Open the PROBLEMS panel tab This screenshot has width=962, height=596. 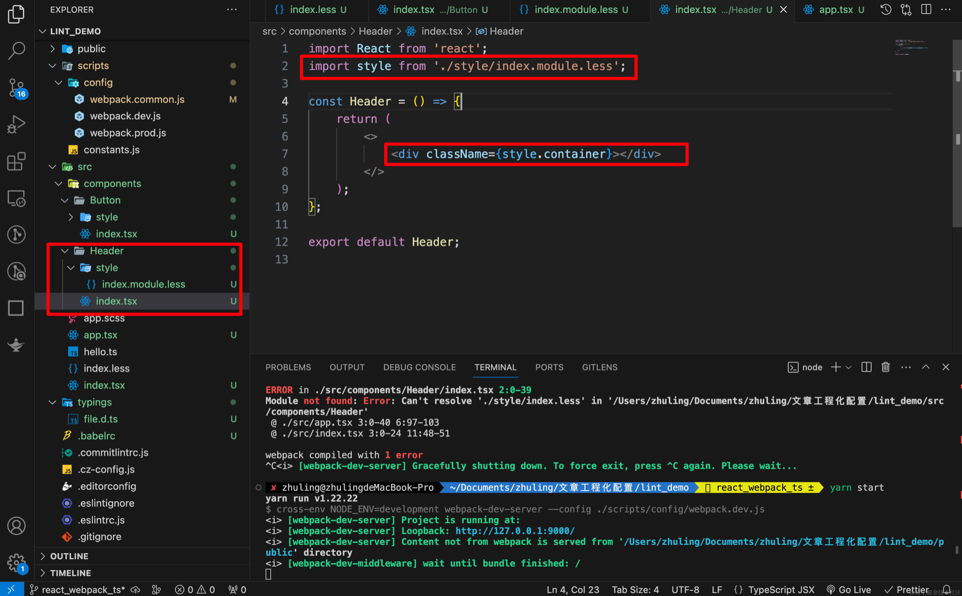pos(288,367)
